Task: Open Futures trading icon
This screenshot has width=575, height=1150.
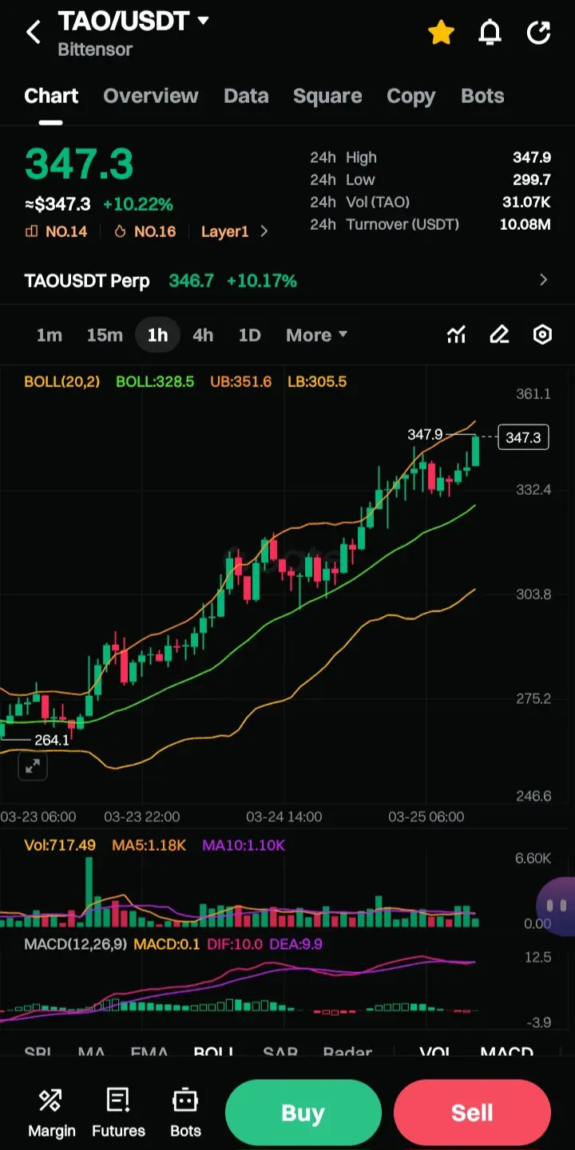Action: [x=118, y=1112]
